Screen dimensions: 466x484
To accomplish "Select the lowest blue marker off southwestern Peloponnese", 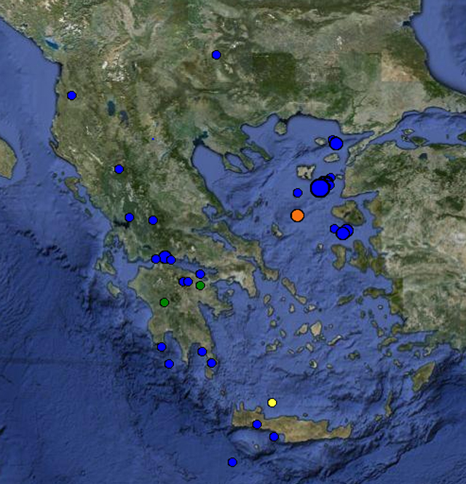I will tap(169, 364).
